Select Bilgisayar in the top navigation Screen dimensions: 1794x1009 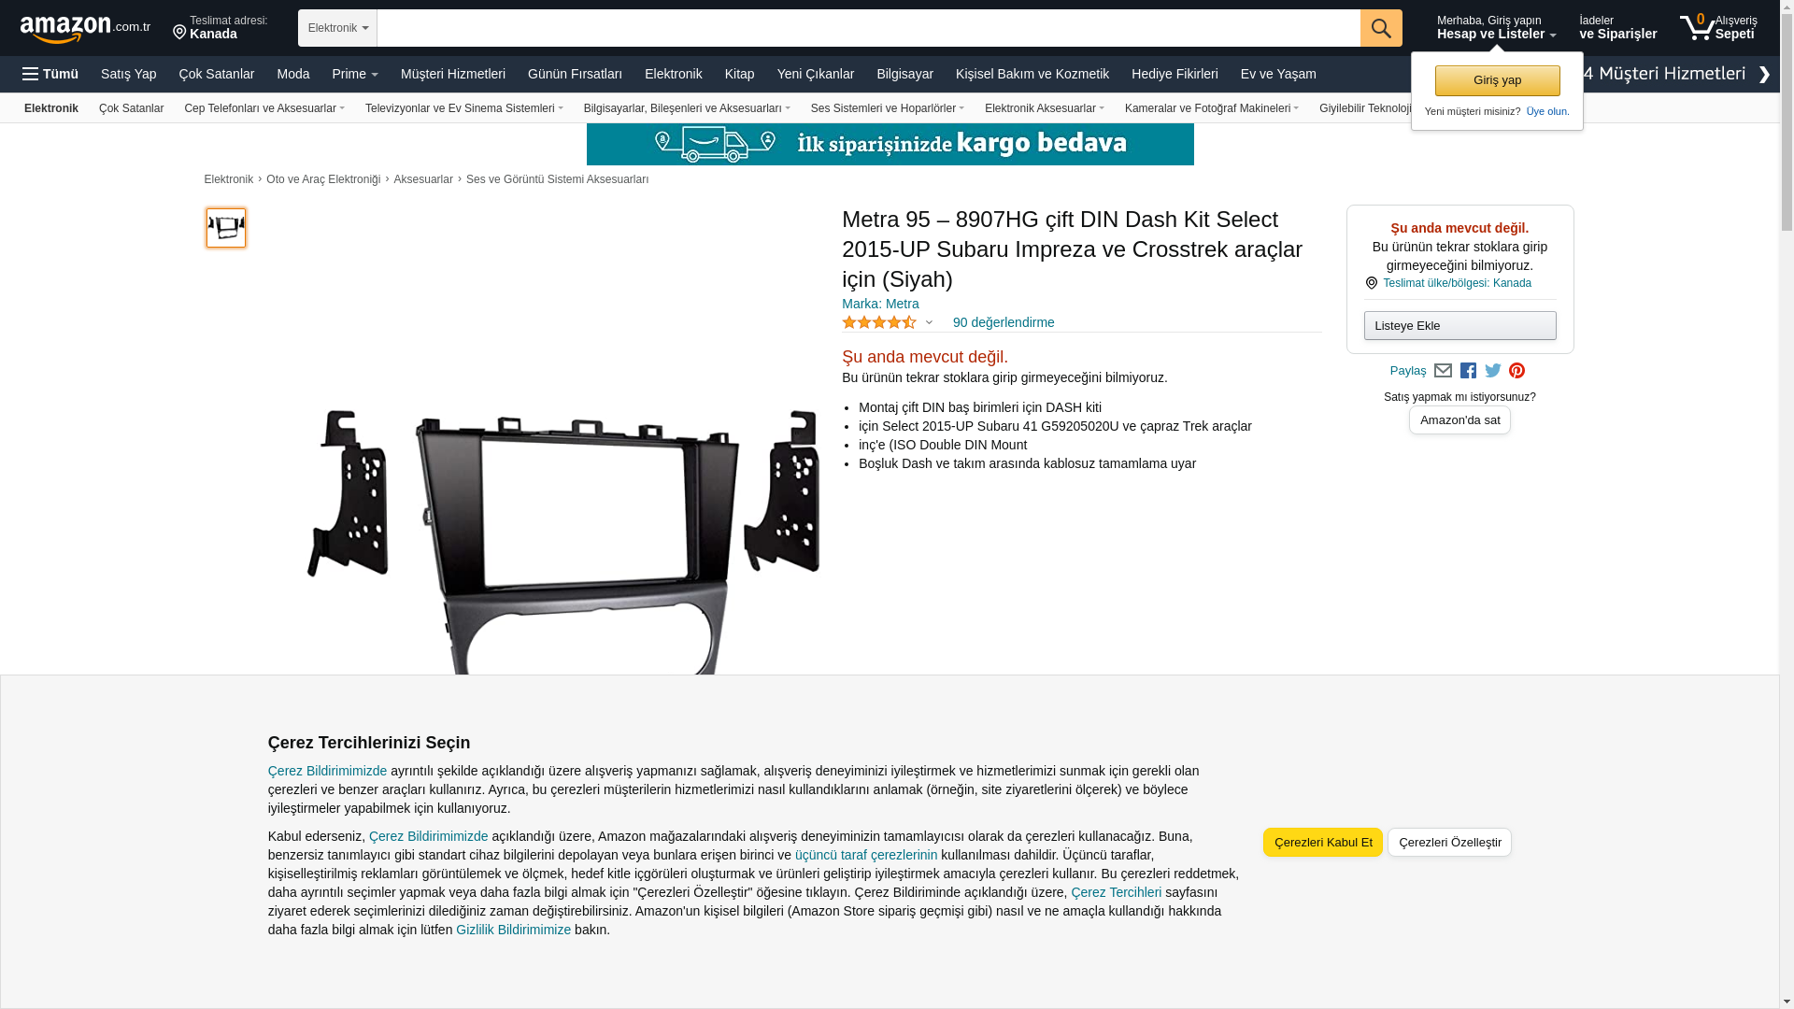click(x=904, y=74)
